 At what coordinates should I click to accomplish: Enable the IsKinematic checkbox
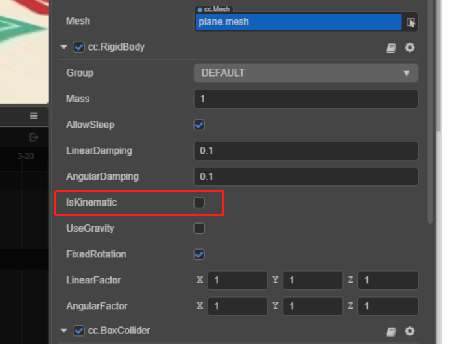coord(199,203)
